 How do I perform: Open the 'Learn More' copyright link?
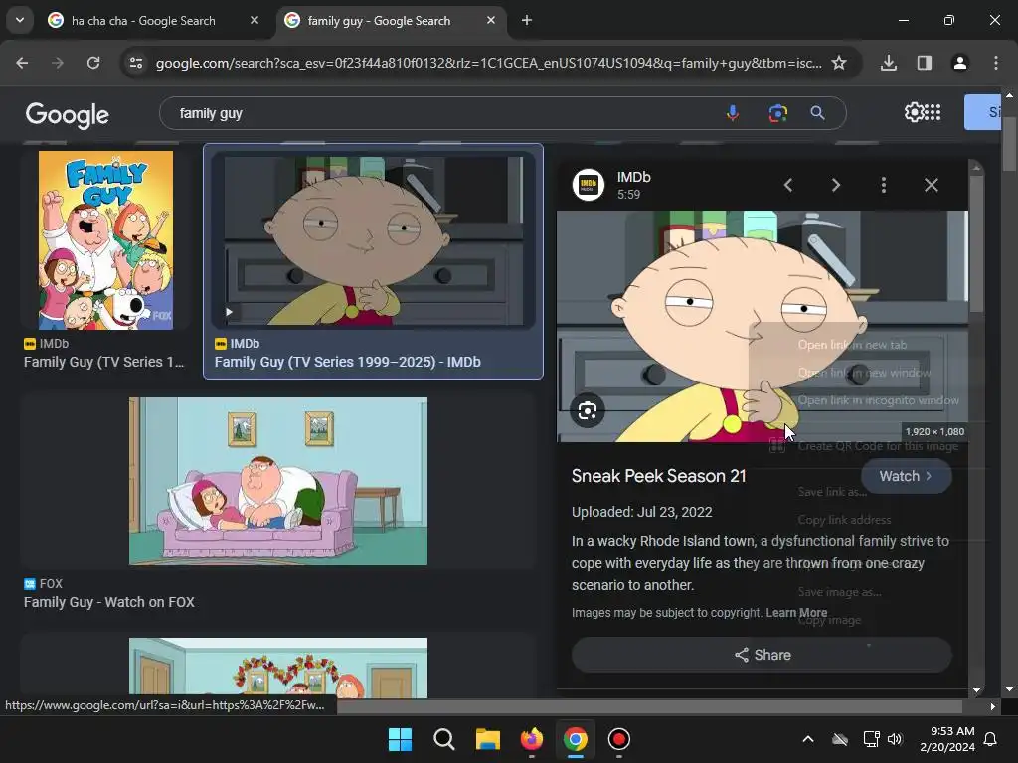[796, 612]
